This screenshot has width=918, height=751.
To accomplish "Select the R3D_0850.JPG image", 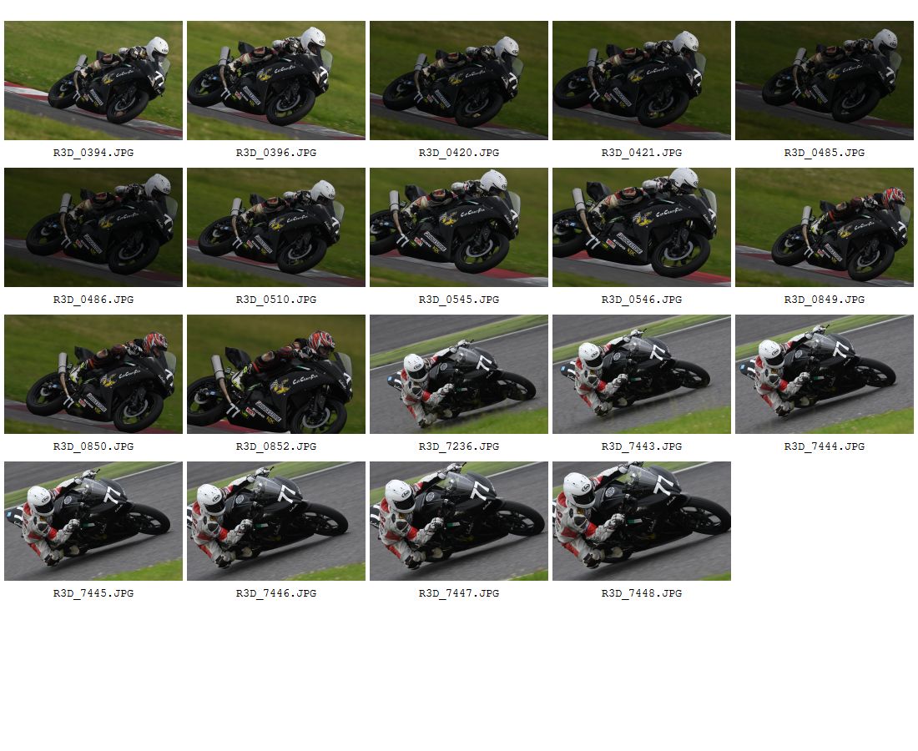I will [x=93, y=375].
